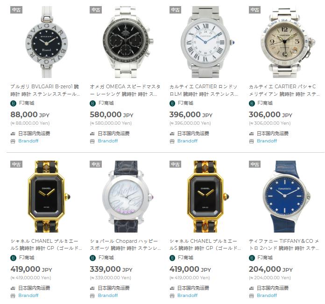Open the Cartier Pasha C Meridian image
Viewport: 325px width, 304px height.
click(285, 42)
